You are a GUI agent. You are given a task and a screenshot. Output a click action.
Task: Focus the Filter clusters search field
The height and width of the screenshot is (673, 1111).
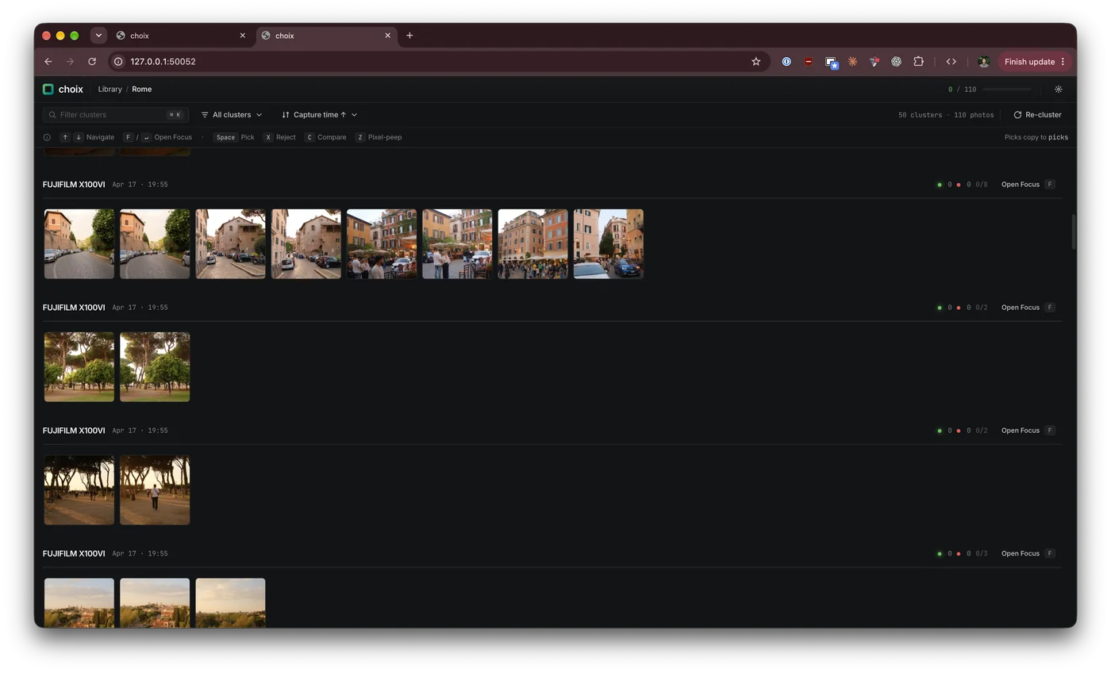click(x=116, y=115)
